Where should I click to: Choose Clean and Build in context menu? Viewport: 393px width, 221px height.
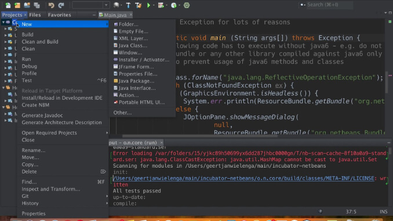click(63, 42)
